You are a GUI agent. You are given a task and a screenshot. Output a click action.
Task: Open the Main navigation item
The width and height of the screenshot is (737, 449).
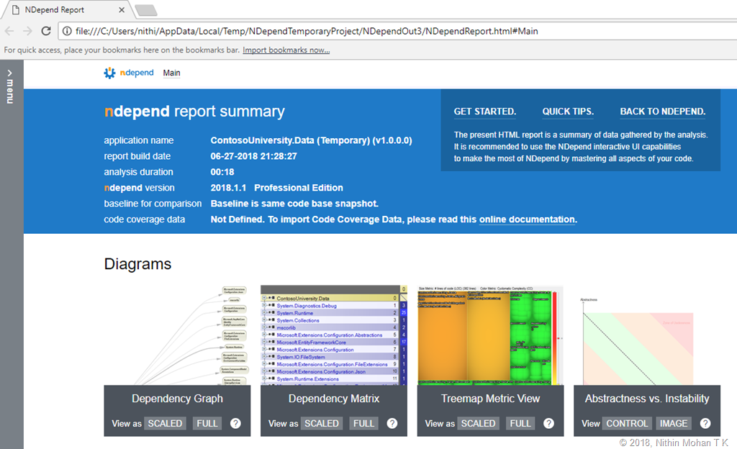tap(171, 73)
